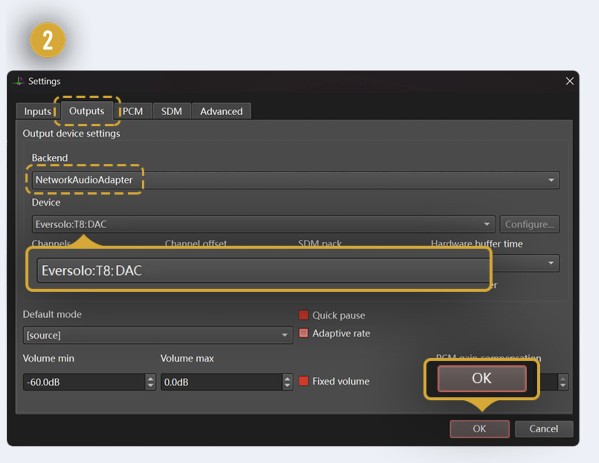Open the PCM tab
Screen dimensions: 599x463
coord(133,111)
